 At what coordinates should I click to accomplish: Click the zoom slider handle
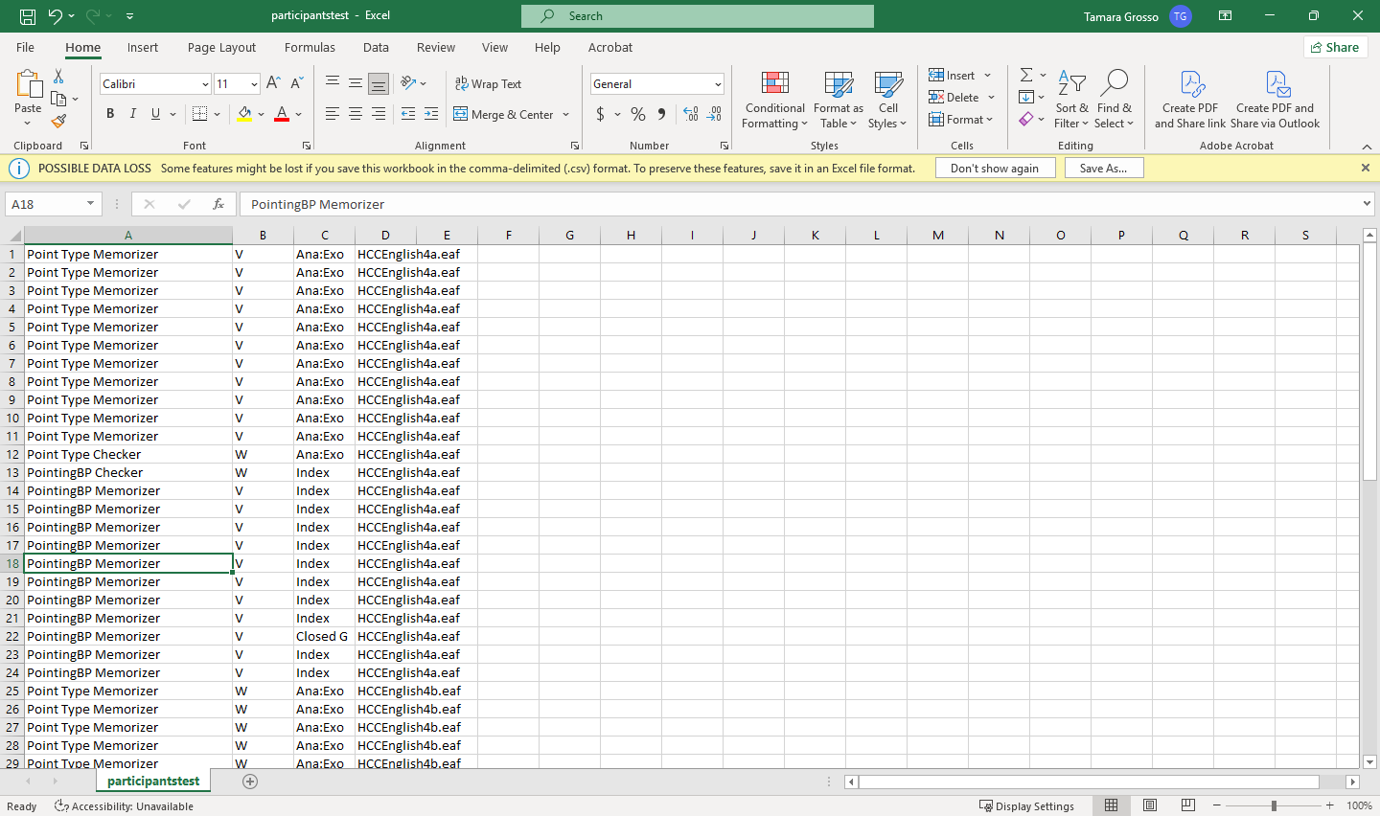[x=1274, y=806]
